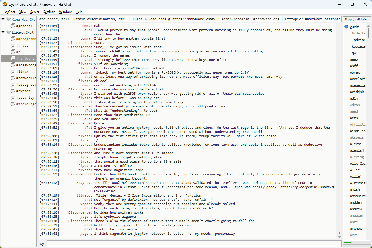This screenshot has height=248, width=372.
Task: Click the message input field
Action: [x=194, y=244]
